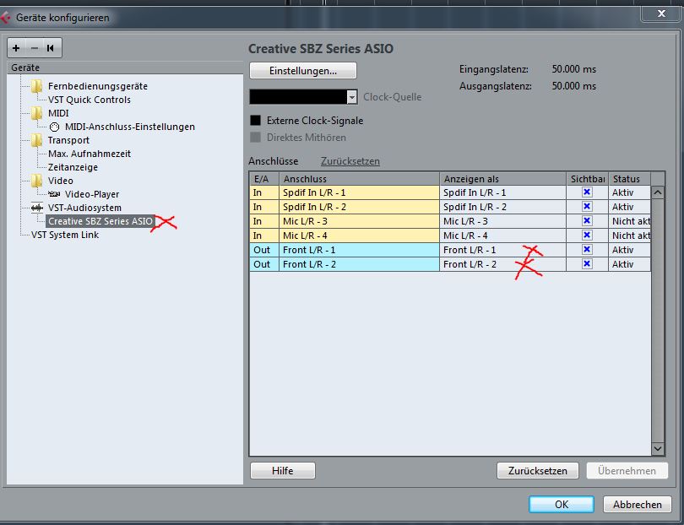684x525 pixels.
Task: Select Max. Aufnahmezeit entry
Action: (90, 154)
